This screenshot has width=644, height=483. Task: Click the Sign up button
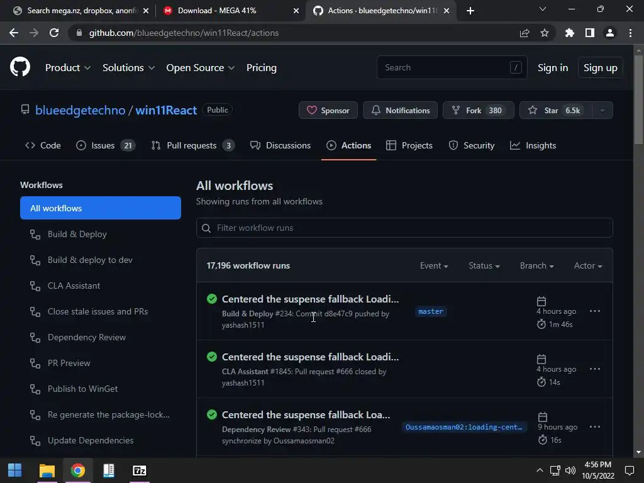[600, 68]
